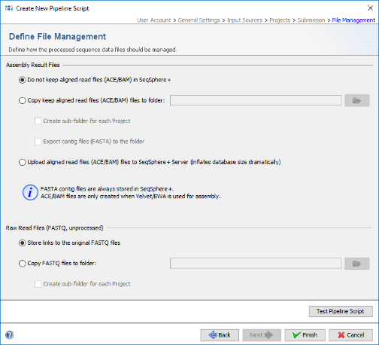Click the aligned read files folder path field

pyautogui.click(x=256, y=100)
